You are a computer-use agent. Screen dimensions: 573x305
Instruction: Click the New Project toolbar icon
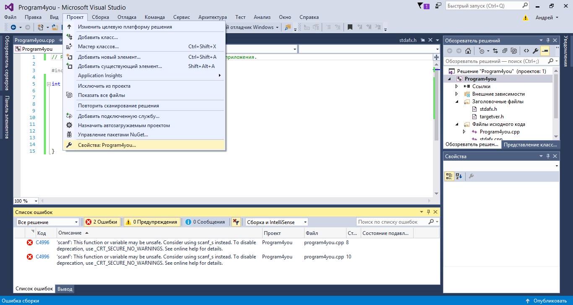41,27
